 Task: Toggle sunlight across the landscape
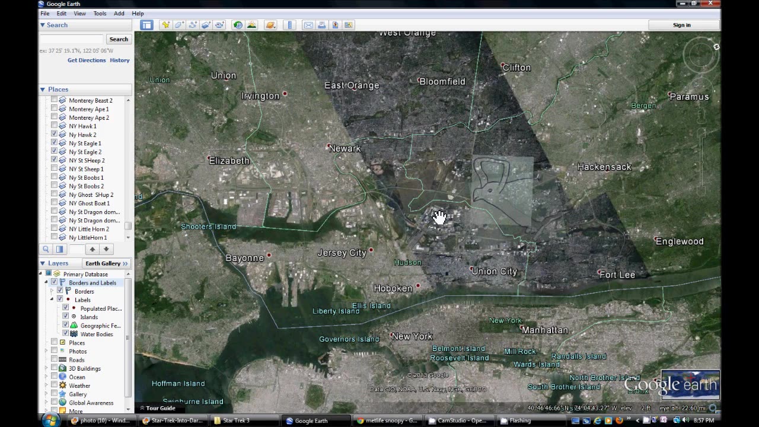pos(252,25)
